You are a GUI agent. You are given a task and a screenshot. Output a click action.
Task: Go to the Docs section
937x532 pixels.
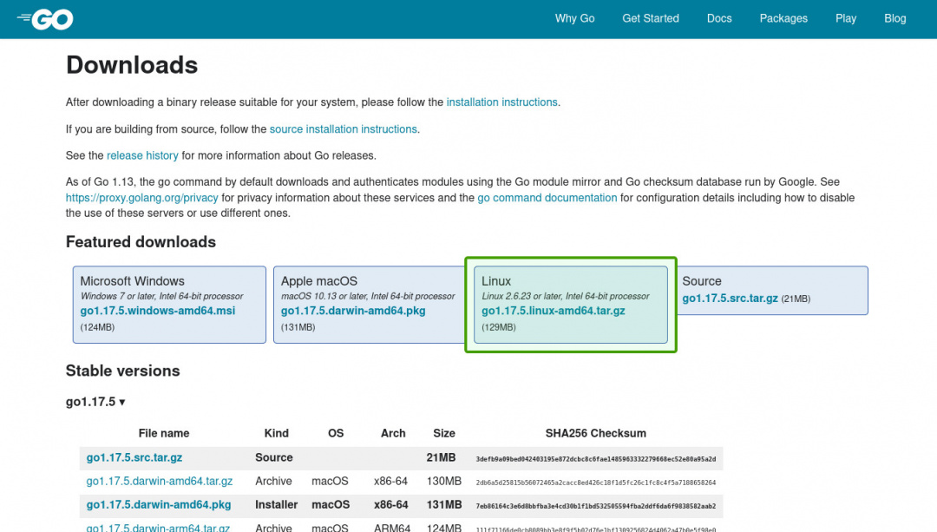coord(719,18)
